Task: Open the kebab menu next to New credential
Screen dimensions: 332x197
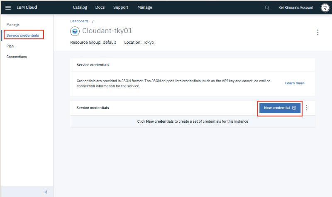Action: [x=306, y=108]
